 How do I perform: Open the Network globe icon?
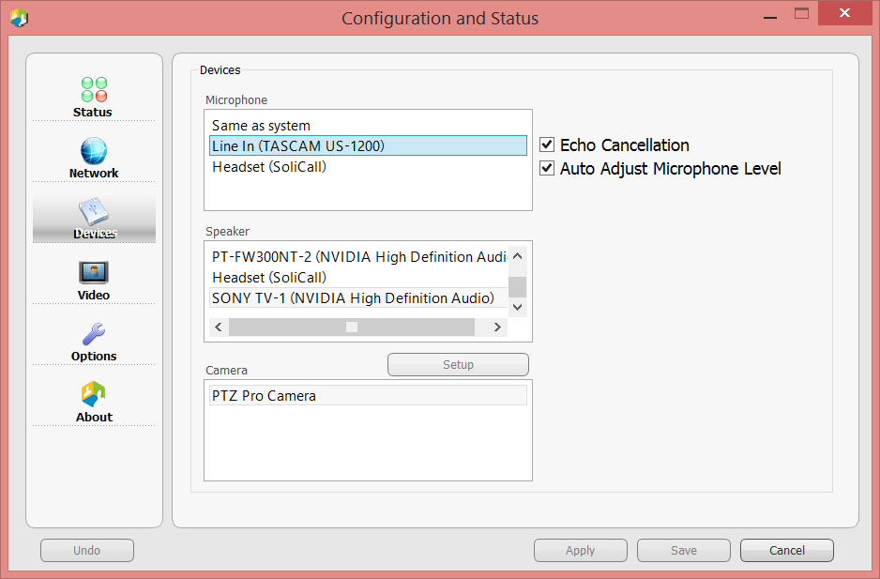93,150
